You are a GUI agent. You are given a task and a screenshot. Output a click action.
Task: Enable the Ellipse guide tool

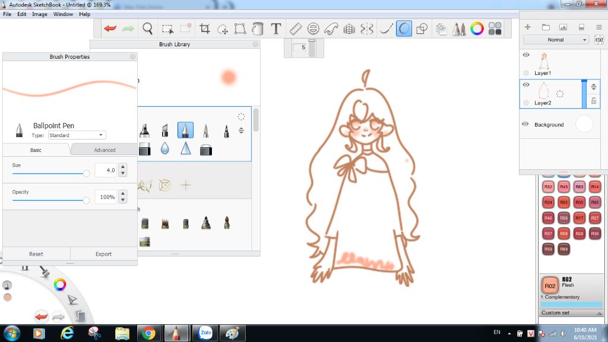[313, 28]
